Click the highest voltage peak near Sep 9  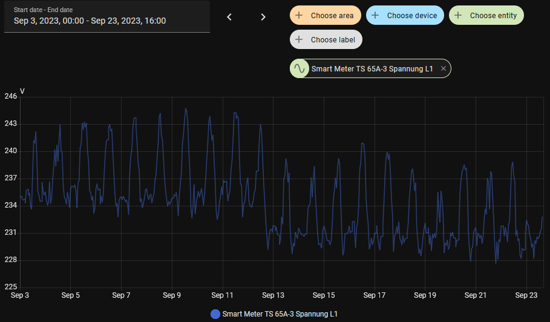[x=186, y=110]
